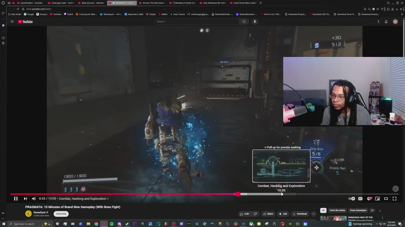Screen dimensions: 405x227
Task: Reload the page
Action: pos(18,9)
